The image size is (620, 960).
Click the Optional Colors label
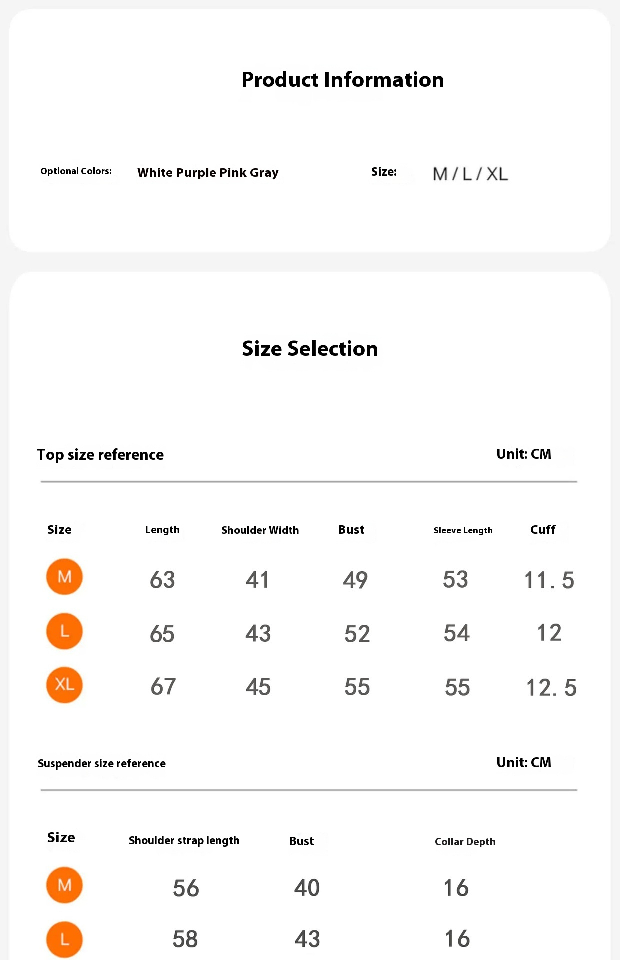(x=76, y=171)
